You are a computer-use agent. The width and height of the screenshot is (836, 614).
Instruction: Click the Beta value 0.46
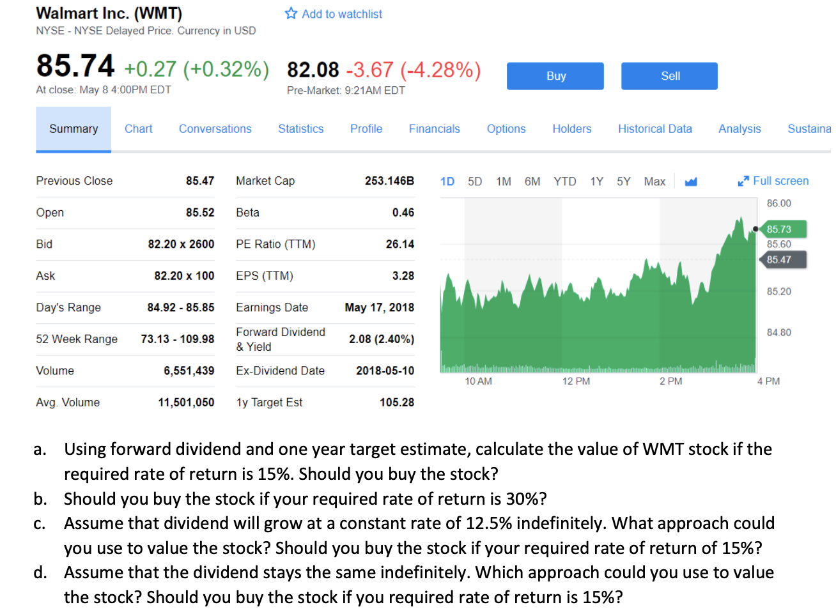point(403,212)
